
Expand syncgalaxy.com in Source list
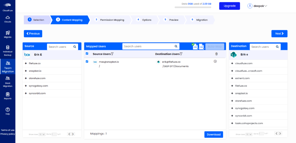click(26, 86)
